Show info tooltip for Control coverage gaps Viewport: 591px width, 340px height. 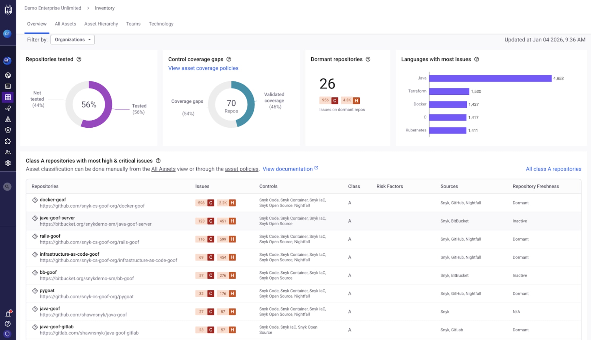click(229, 59)
